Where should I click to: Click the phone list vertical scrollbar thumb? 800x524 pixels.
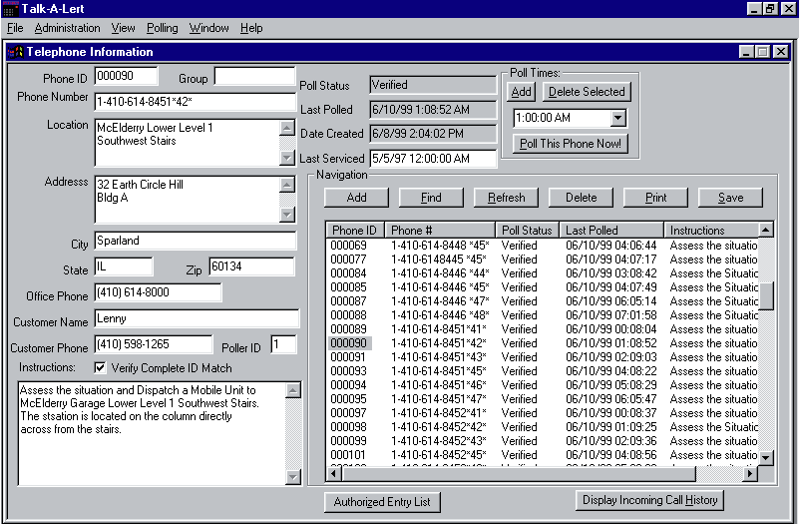766,295
